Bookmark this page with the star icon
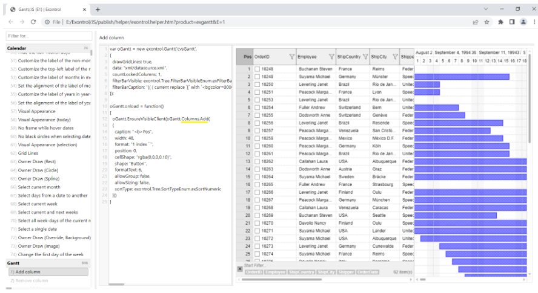Viewport: 538px width, 293px height. 487,22
